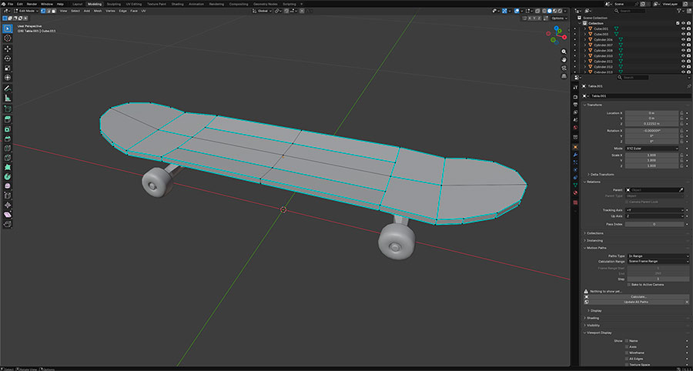Open the Options dropdown in viewport
Image resolution: width=693 pixels, height=371 pixels.
point(559,18)
